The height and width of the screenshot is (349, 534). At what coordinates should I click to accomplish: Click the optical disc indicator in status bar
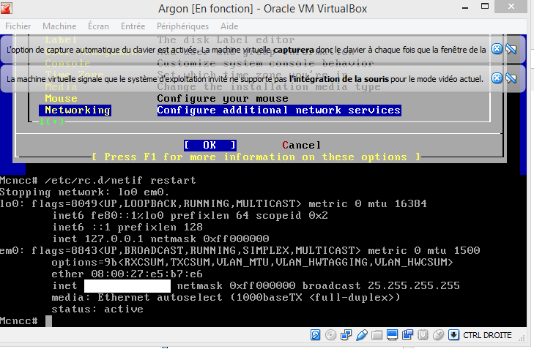click(x=330, y=335)
